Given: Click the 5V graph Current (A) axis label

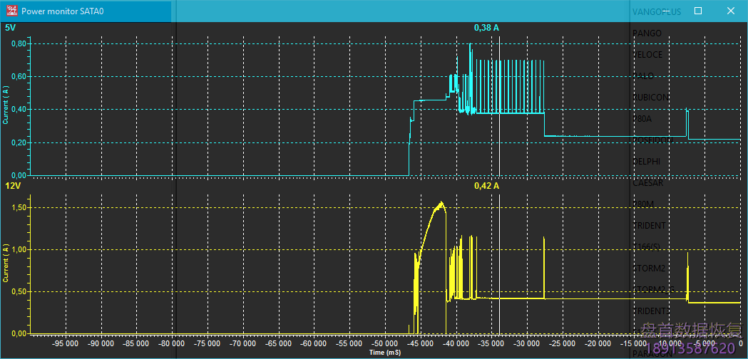Looking at the screenshot, I should [x=6, y=105].
